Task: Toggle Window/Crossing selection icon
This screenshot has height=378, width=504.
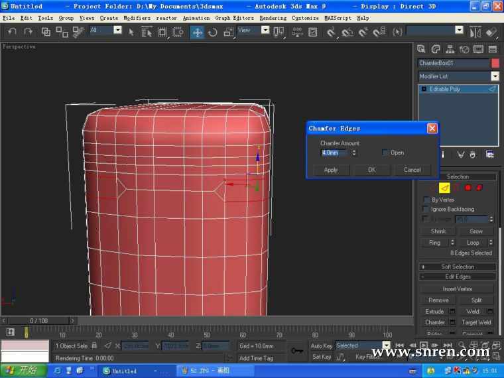Action: pyautogui.click(x=178, y=32)
